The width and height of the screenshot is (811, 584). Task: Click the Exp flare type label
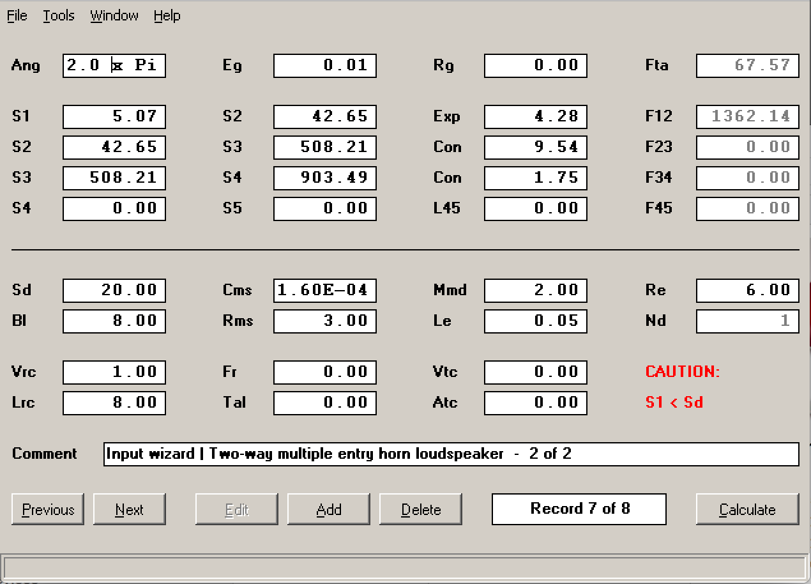tap(446, 117)
